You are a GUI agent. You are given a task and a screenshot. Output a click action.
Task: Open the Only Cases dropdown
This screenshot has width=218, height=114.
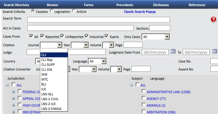point(156,37)
